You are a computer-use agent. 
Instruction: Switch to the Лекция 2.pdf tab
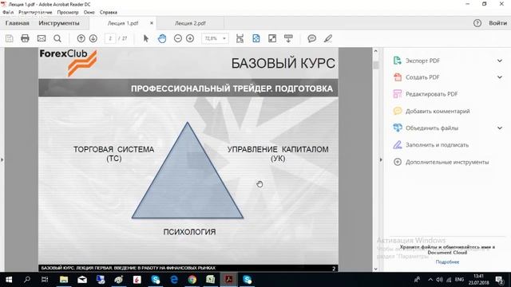pyautogui.click(x=190, y=23)
